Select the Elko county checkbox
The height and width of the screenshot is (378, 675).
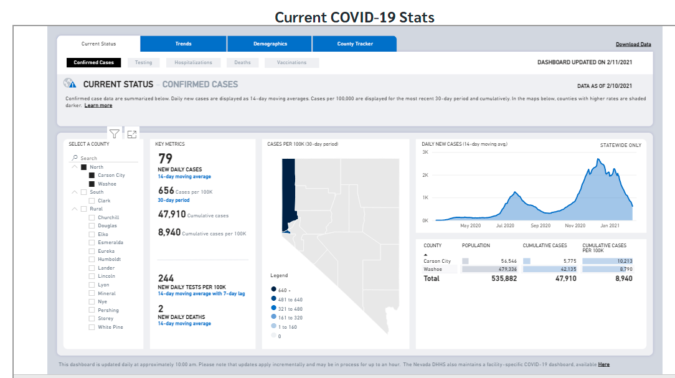tap(92, 235)
